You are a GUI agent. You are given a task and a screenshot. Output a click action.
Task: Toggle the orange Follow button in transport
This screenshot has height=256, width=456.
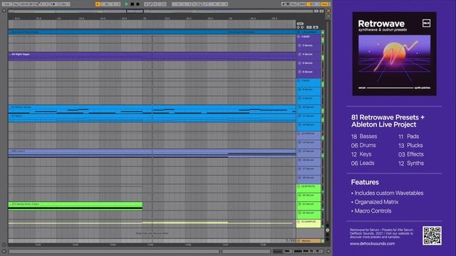98,4
